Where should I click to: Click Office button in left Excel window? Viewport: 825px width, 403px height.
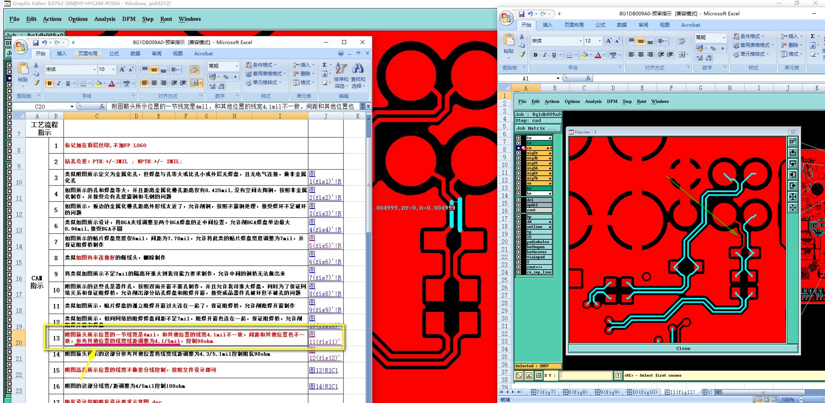(x=21, y=46)
